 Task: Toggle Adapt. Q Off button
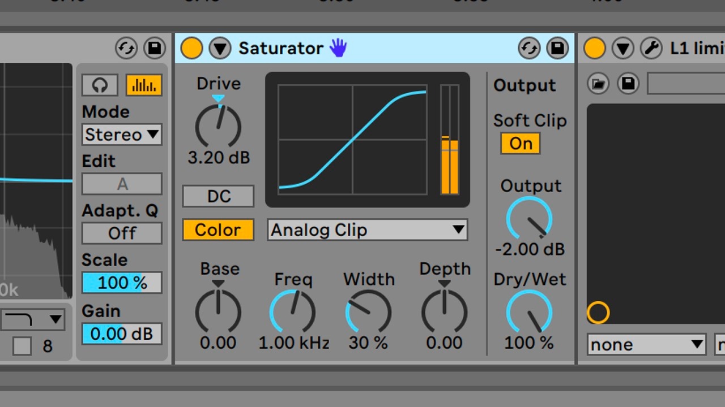click(x=122, y=233)
